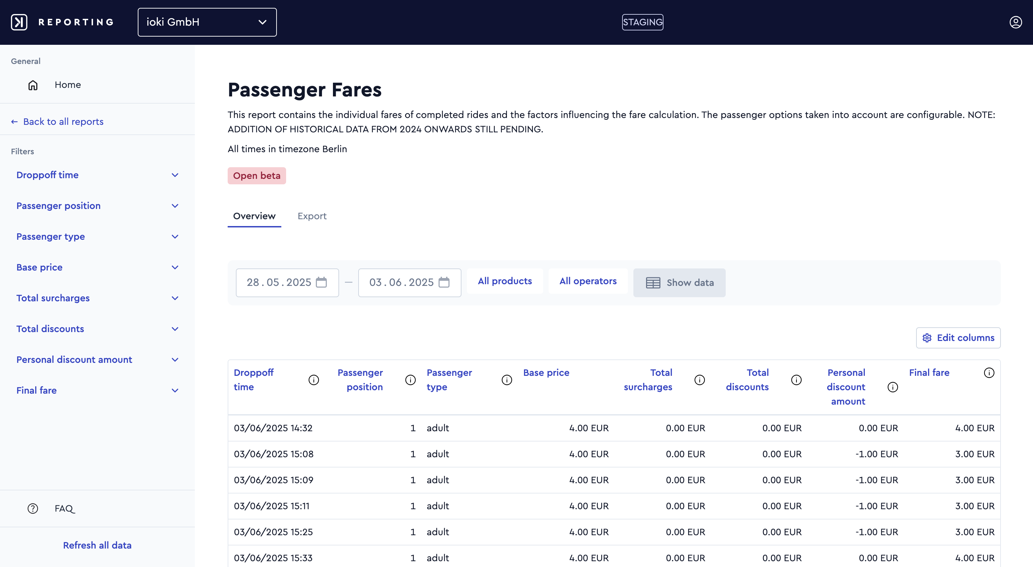The width and height of the screenshot is (1033, 567).
Task: Click the start date field 28.05.2025
Action: pyautogui.click(x=287, y=282)
